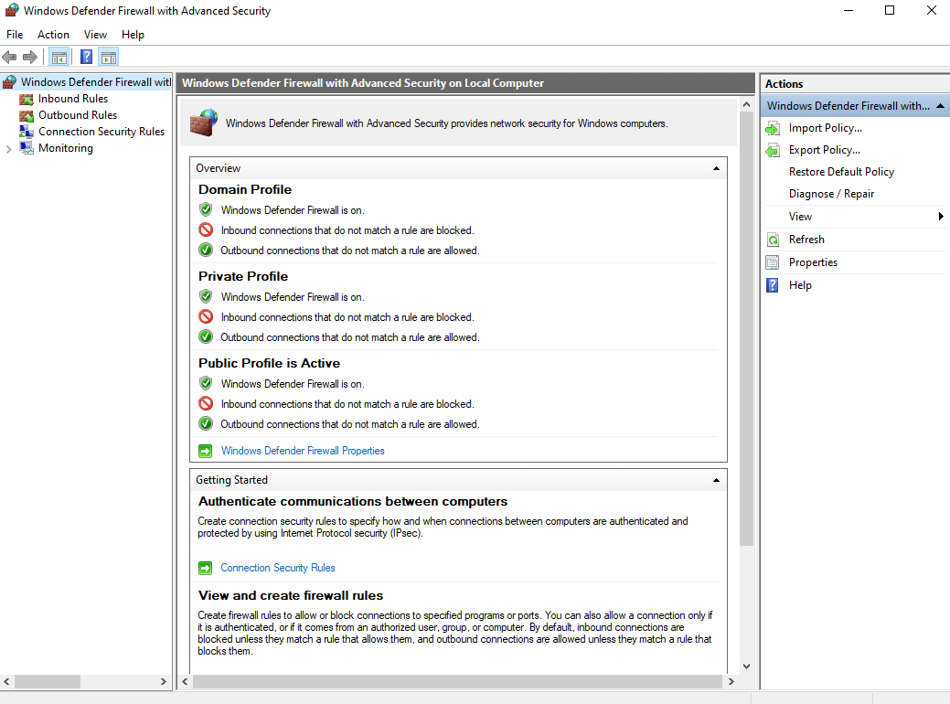The image size is (950, 704).
Task: Select Outbound Rules in the console tree
Action: (x=78, y=114)
